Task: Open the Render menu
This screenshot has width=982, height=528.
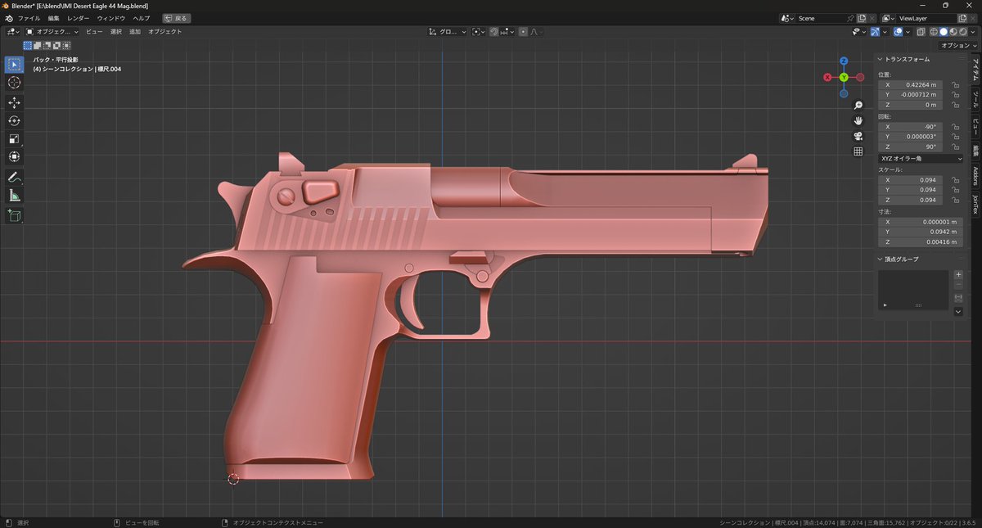Action: 79,18
